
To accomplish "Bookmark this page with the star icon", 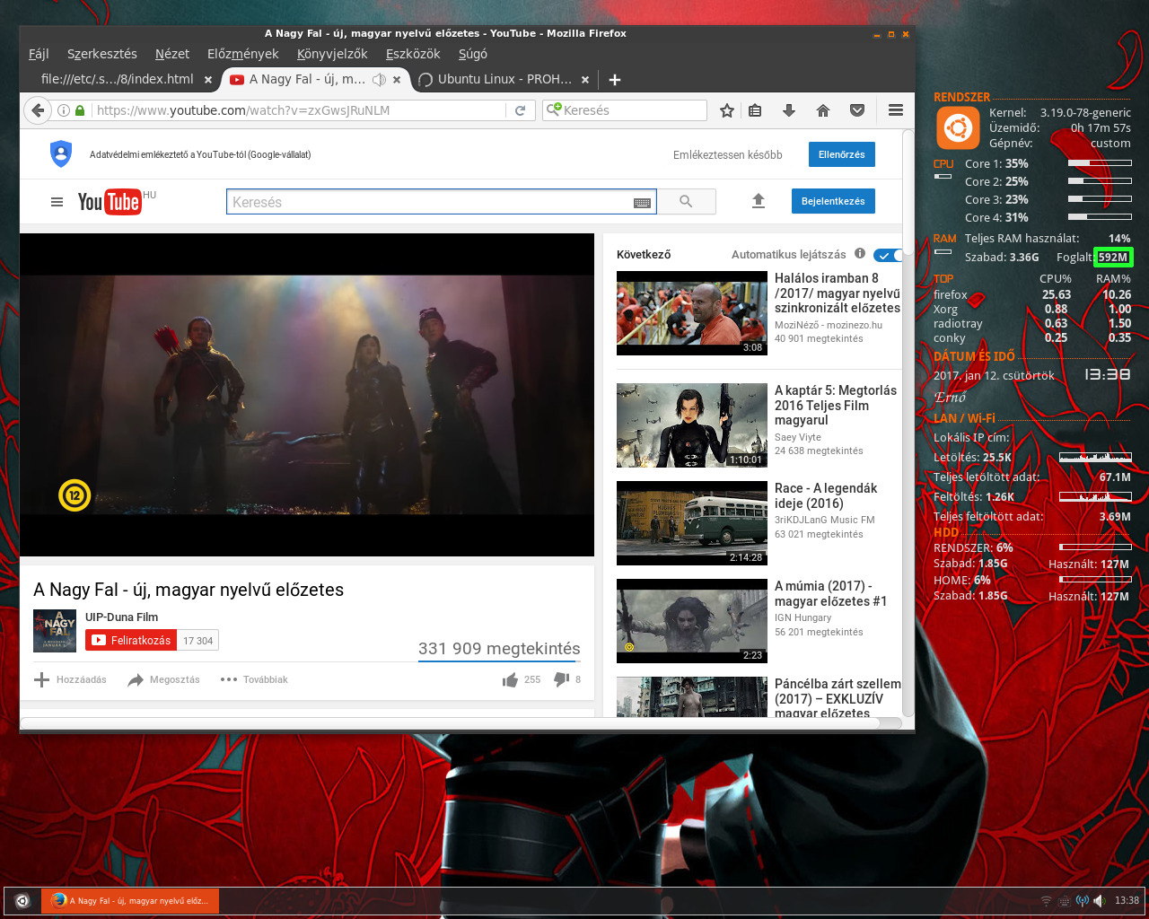I will tap(727, 110).
